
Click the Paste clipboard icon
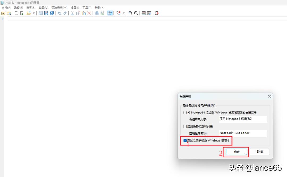(x=84, y=13)
